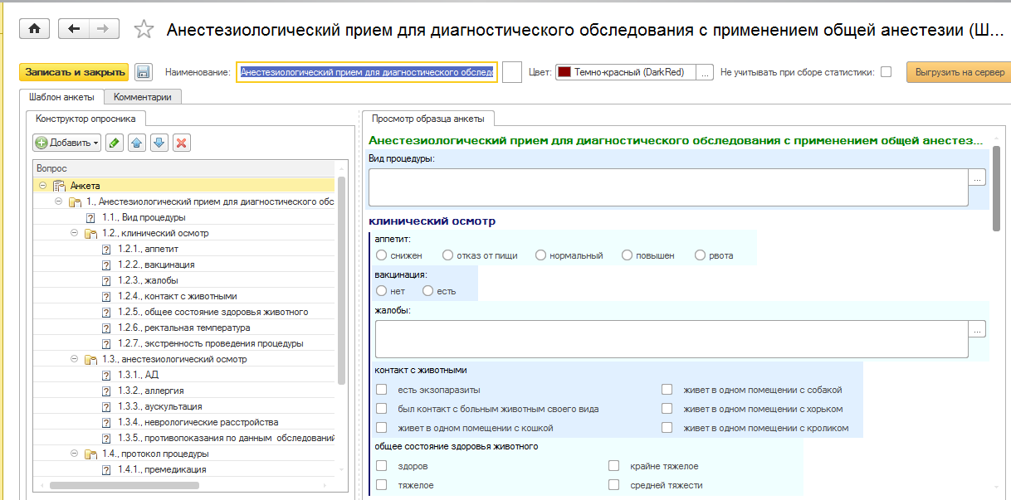The image size is (1011, 500).
Task: Click the question icon beside премедикация
Action: coord(105,469)
